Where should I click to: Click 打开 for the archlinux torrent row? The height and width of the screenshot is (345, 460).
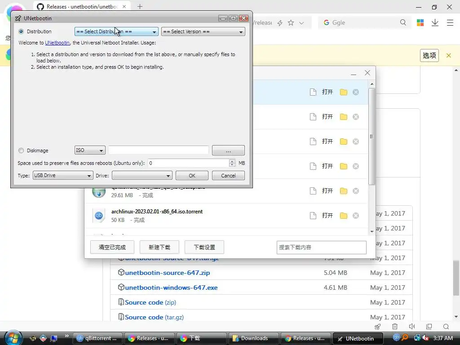(x=327, y=216)
